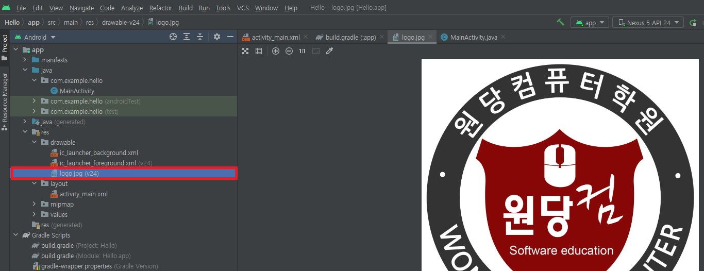
Task: Open the Code menu
Action: tap(107, 8)
